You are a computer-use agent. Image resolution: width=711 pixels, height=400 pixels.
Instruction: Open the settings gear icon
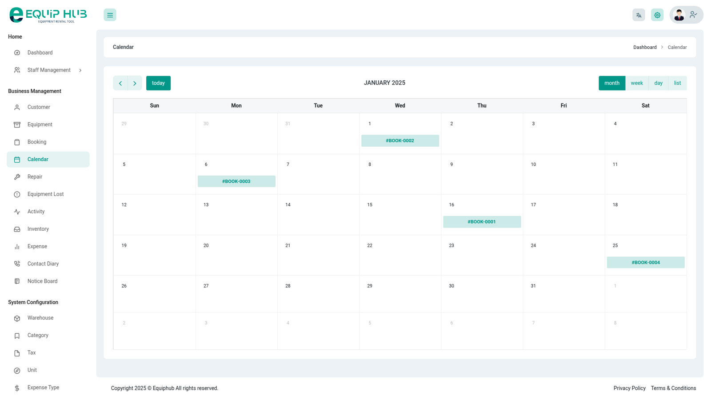[657, 15]
